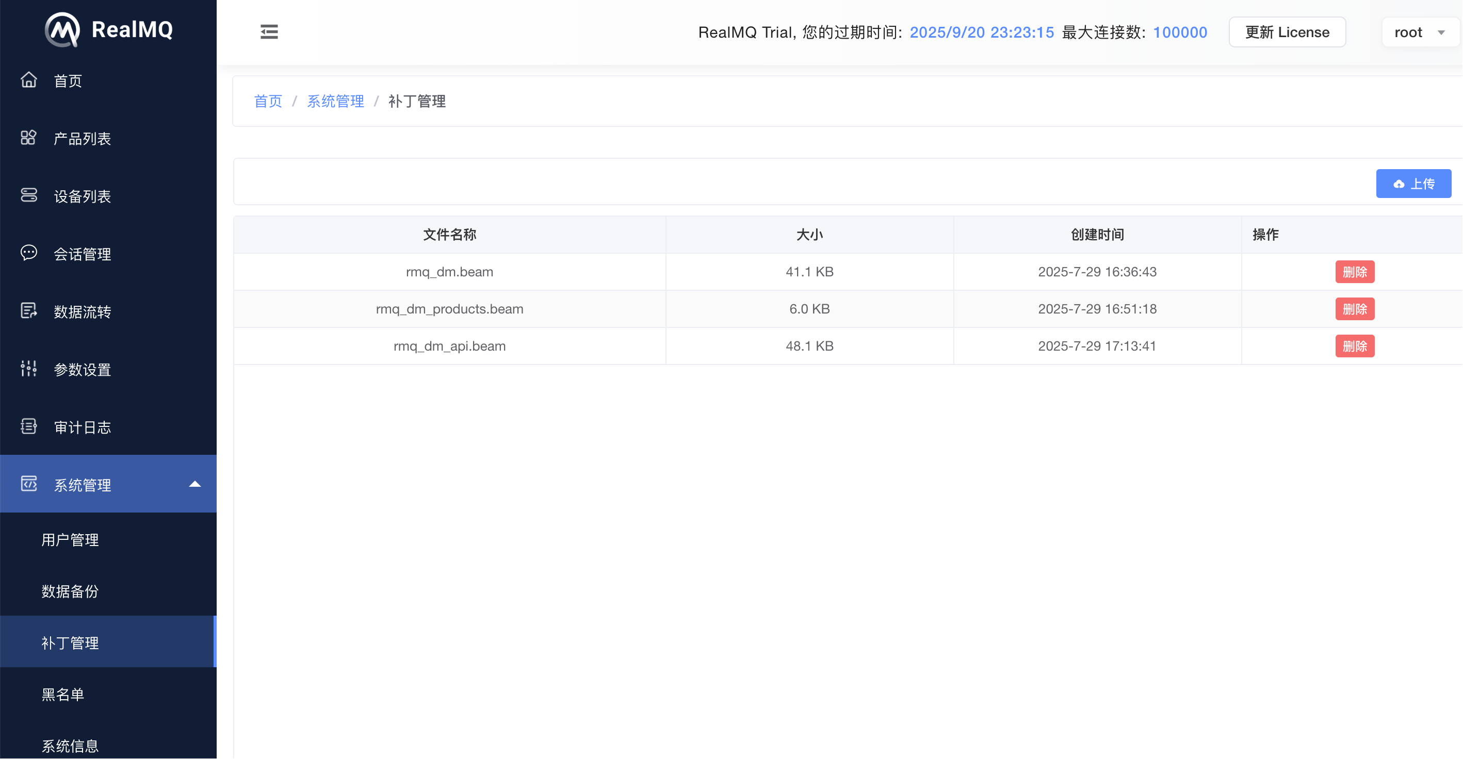
Task: Open 数据备份 submenu item
Action: (108, 591)
